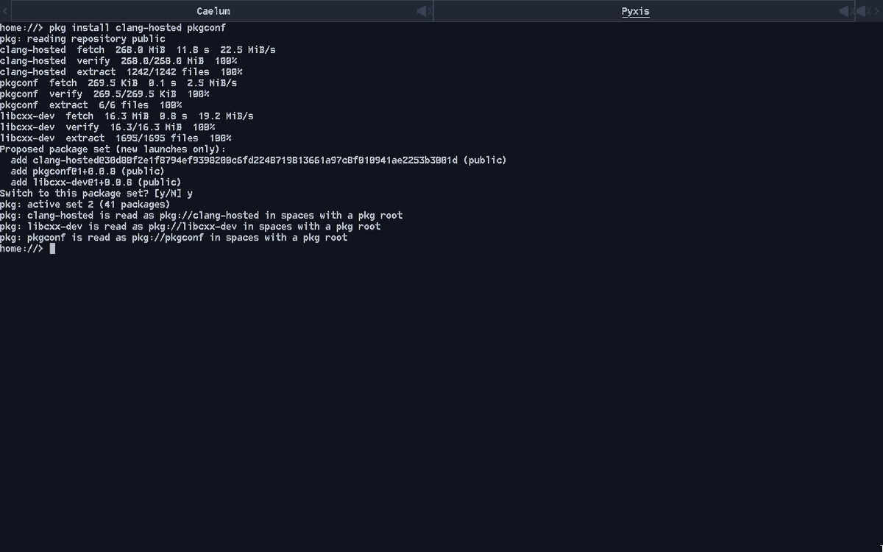
Task: Select the 'pkgconf extract 6/6 files' line
Action: click(x=91, y=105)
